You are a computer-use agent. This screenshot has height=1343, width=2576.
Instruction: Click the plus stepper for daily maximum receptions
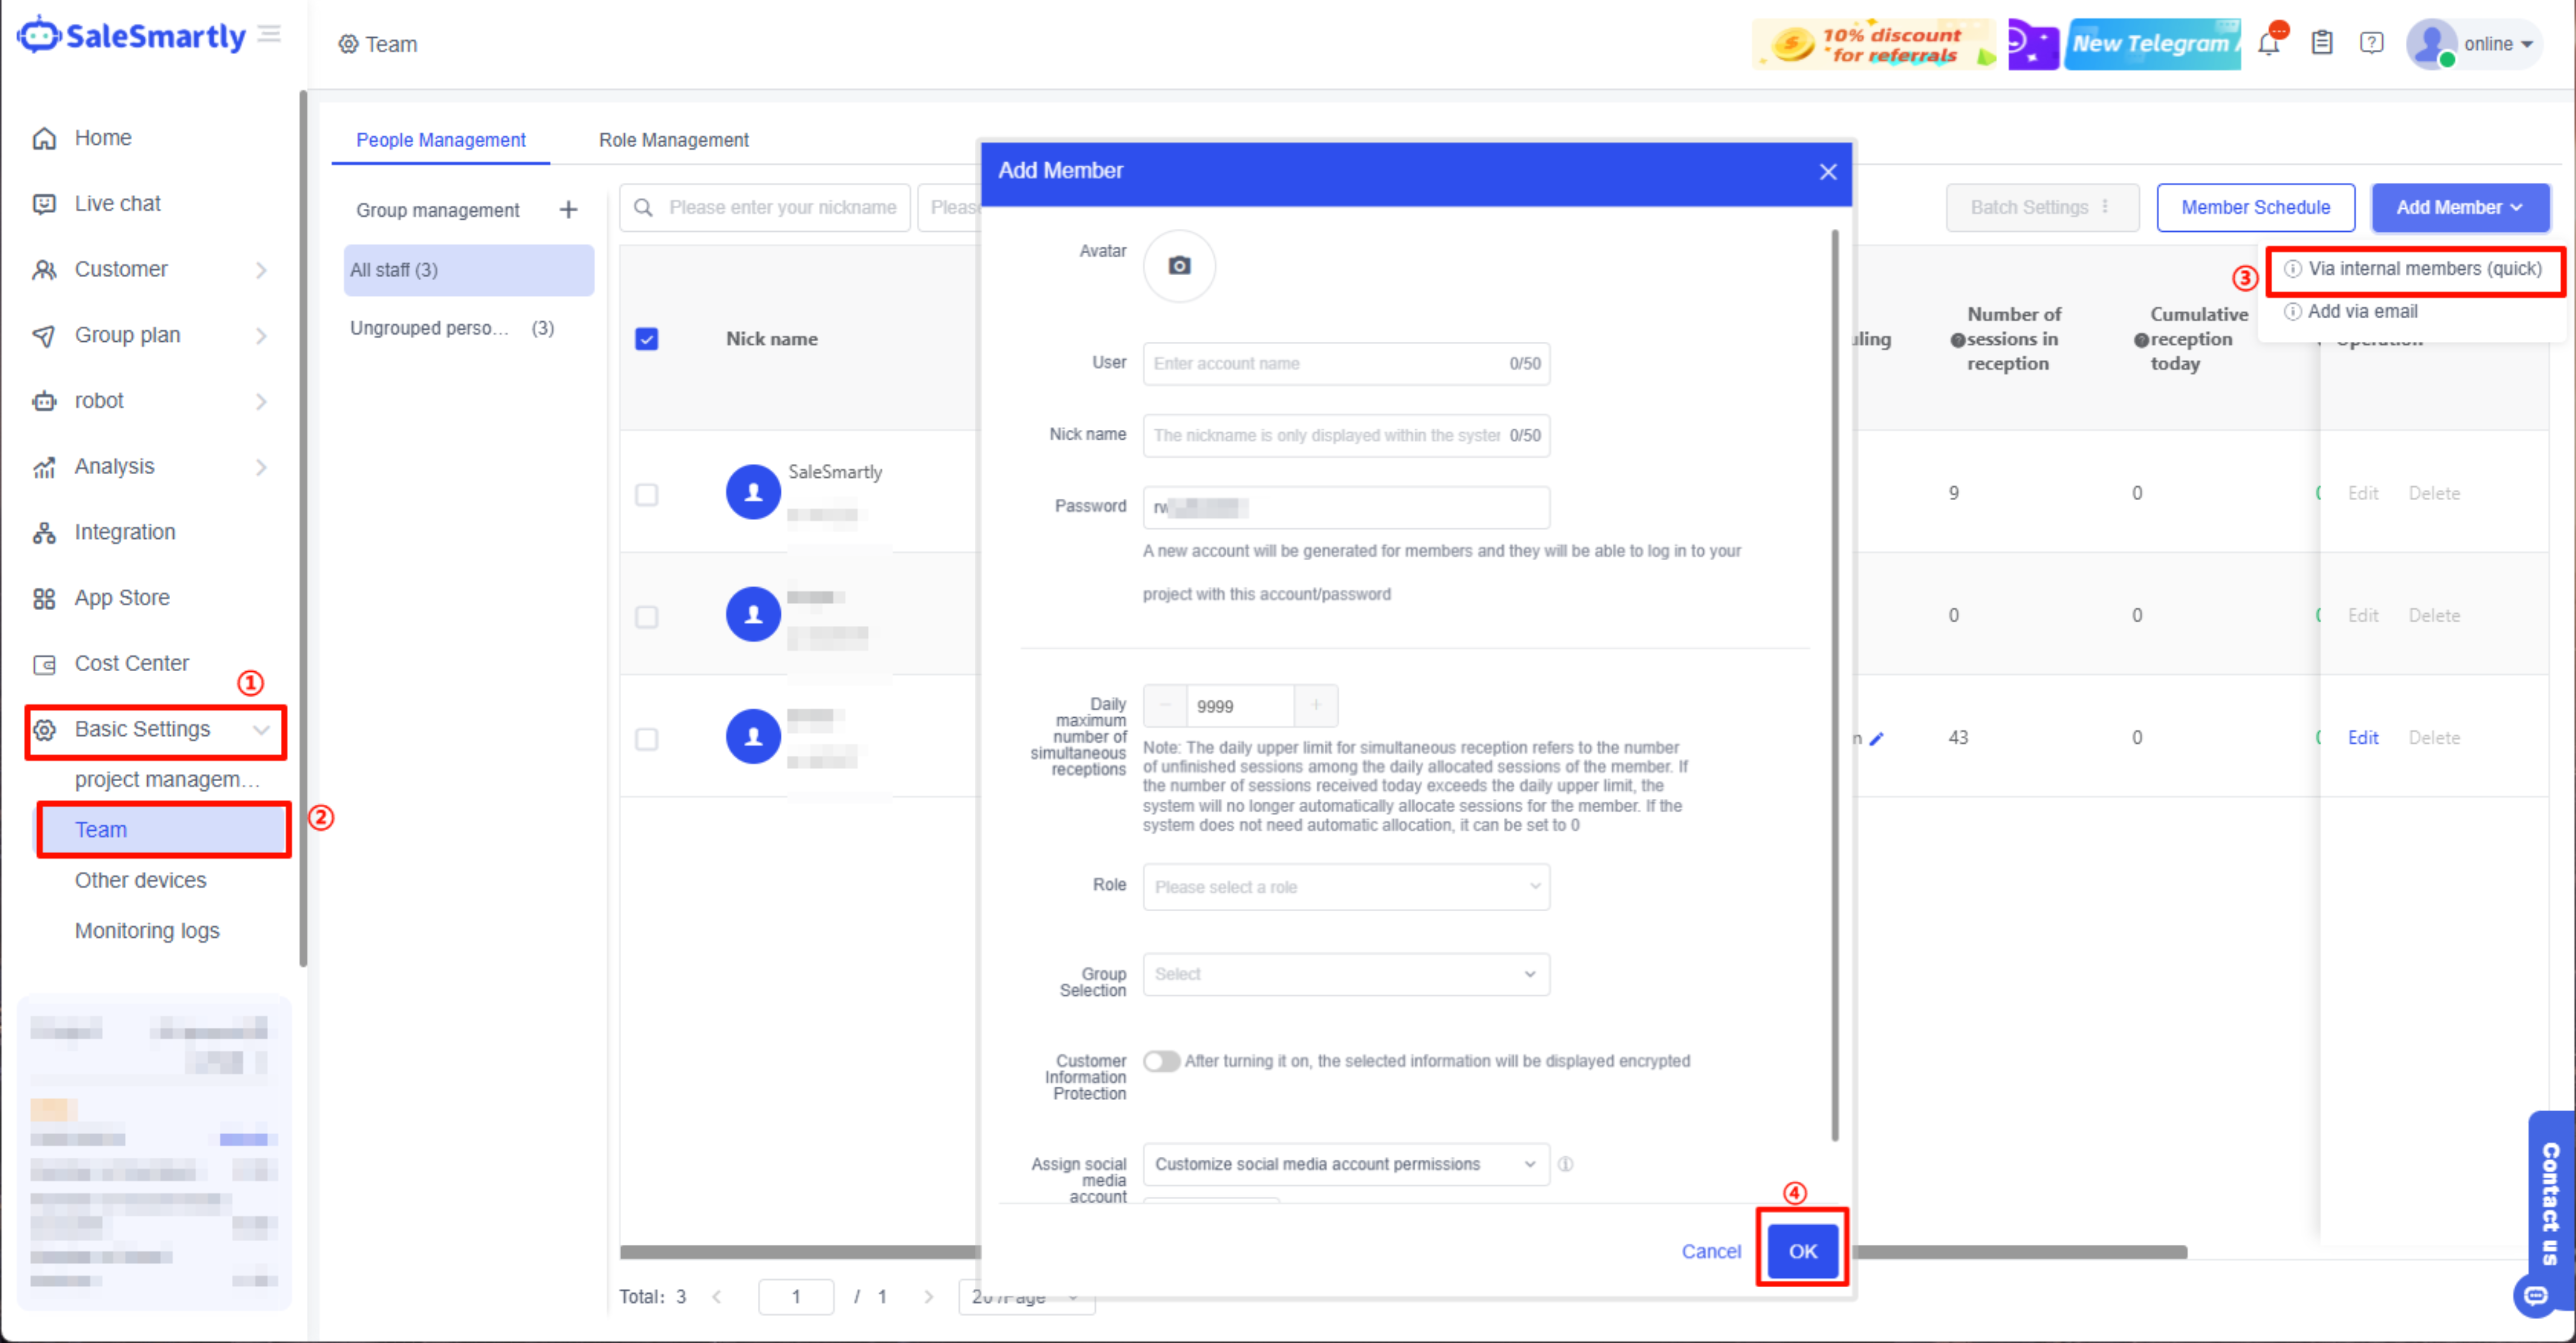1315,705
